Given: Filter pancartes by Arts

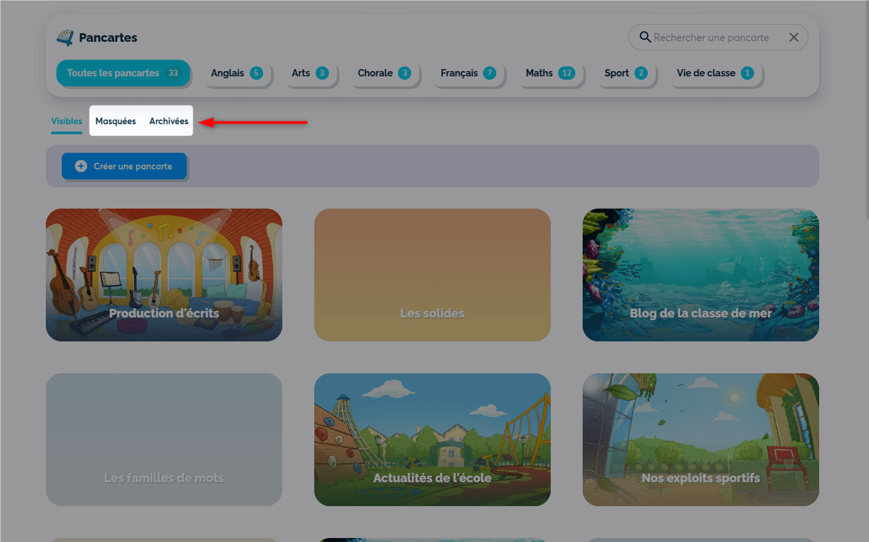Looking at the screenshot, I should 310,73.
